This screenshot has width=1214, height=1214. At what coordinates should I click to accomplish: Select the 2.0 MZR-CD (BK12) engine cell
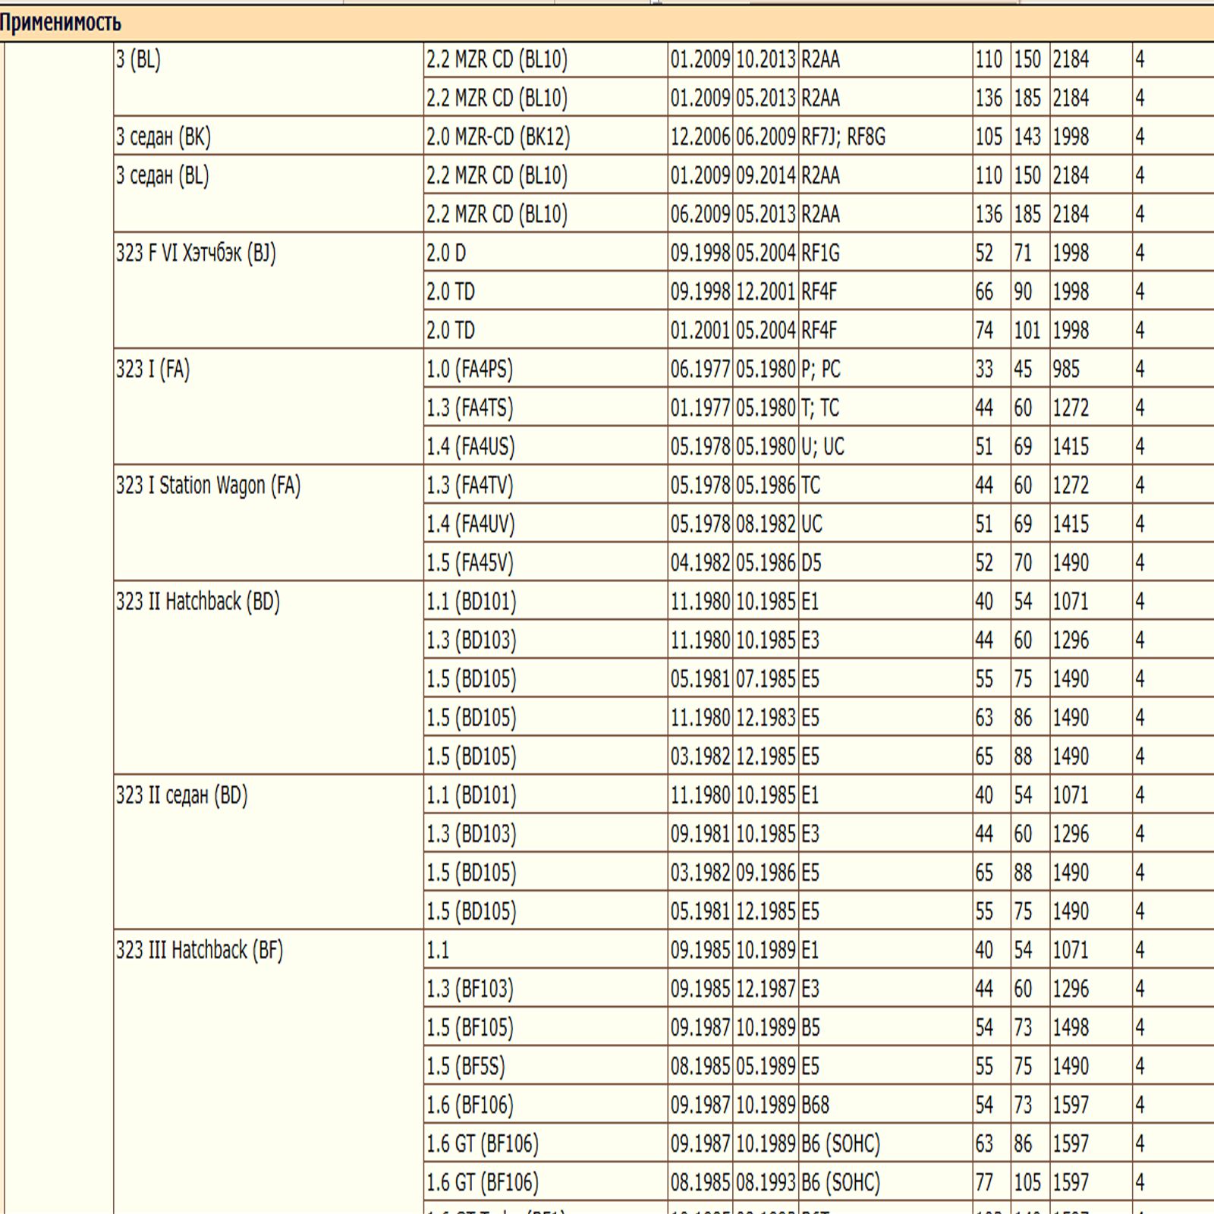tap(498, 137)
